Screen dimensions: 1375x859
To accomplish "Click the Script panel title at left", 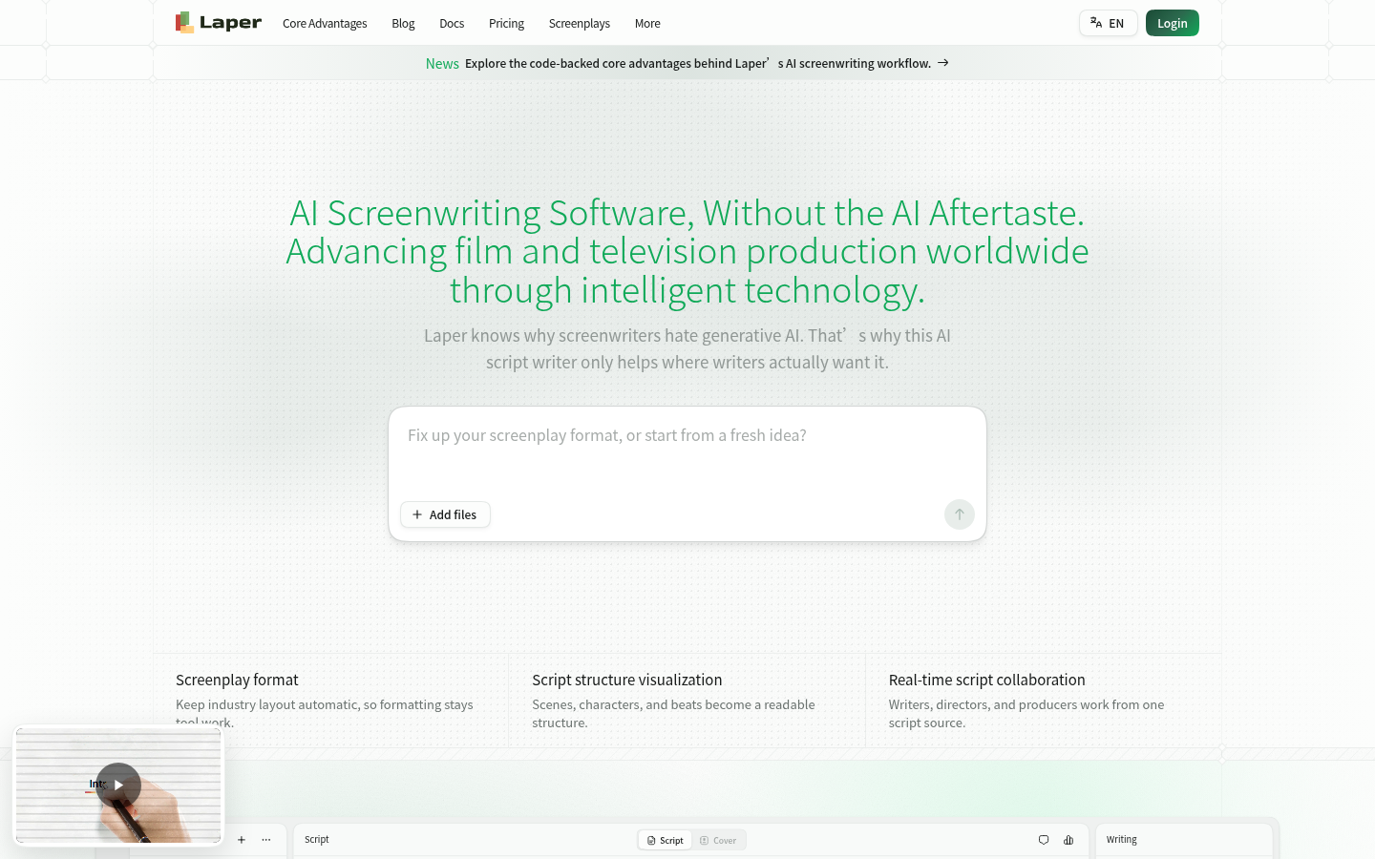I will tap(317, 840).
